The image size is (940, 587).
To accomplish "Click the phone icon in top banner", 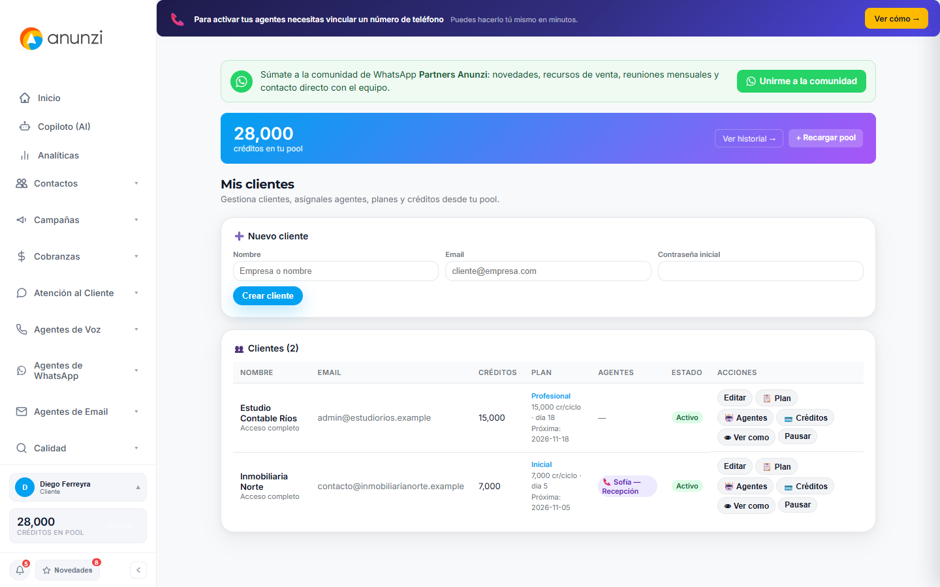I will [x=178, y=19].
